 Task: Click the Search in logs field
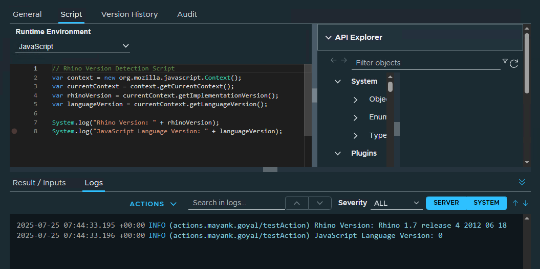coord(236,203)
